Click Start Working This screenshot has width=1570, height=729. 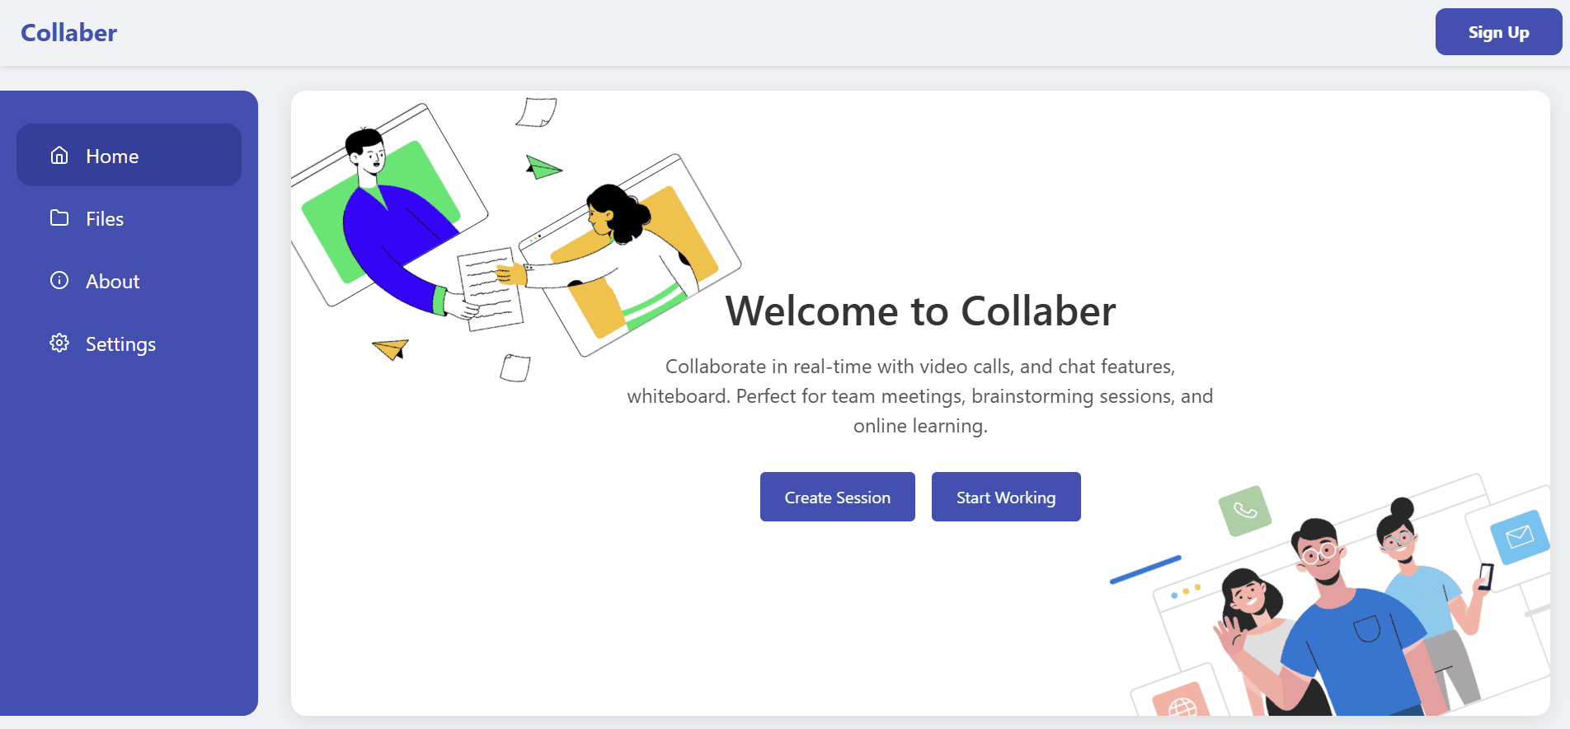pos(1006,497)
